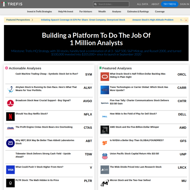This screenshot has height=190, width=190.
Task: Open Union Pacific Capital Return article
Action: pyautogui.click(x=134, y=154)
